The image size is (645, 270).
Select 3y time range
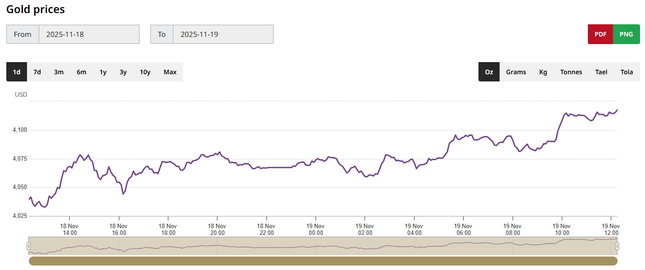pyautogui.click(x=123, y=72)
